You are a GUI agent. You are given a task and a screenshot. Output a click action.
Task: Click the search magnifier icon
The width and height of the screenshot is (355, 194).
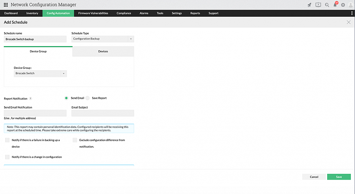(327, 5)
